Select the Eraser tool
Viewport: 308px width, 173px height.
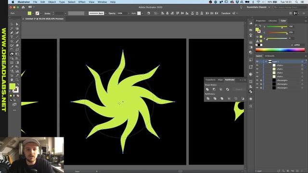point(17,46)
